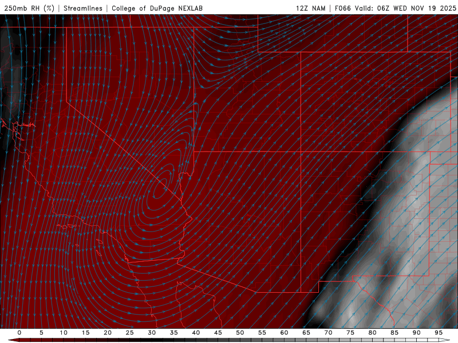458x343 pixels.
Task: Click the colorbar label "5"
Action: (x=41, y=333)
